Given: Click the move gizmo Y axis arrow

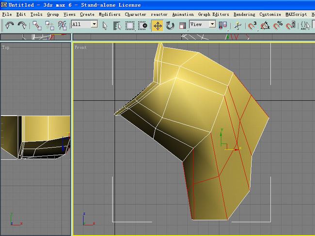Looking at the screenshot, I should click(x=221, y=134).
